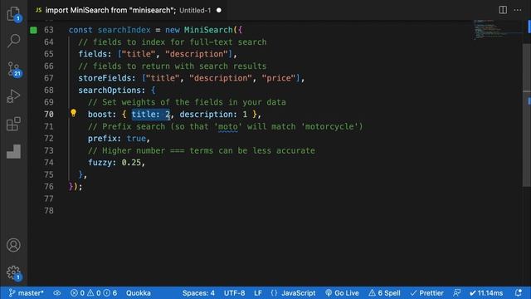Click the "price" string on line 67
531x299 pixels.
[279, 78]
